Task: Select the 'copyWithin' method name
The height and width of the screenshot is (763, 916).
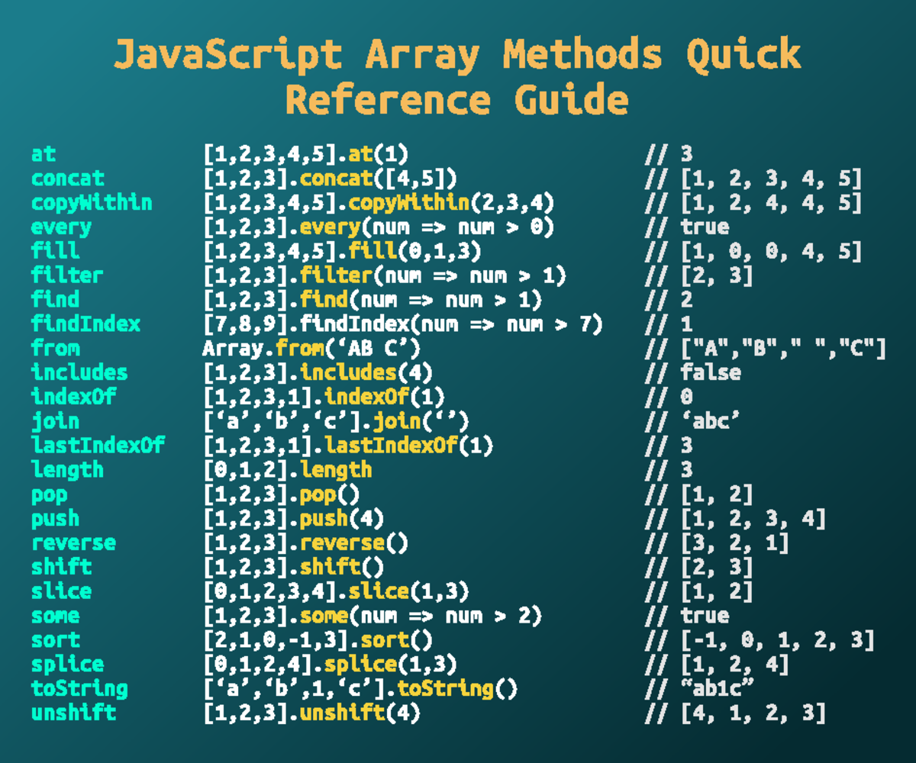Action: pyautogui.click(x=92, y=203)
